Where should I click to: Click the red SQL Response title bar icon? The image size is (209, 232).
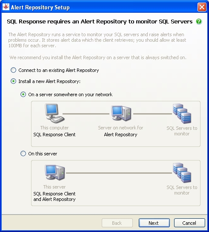[6, 7]
